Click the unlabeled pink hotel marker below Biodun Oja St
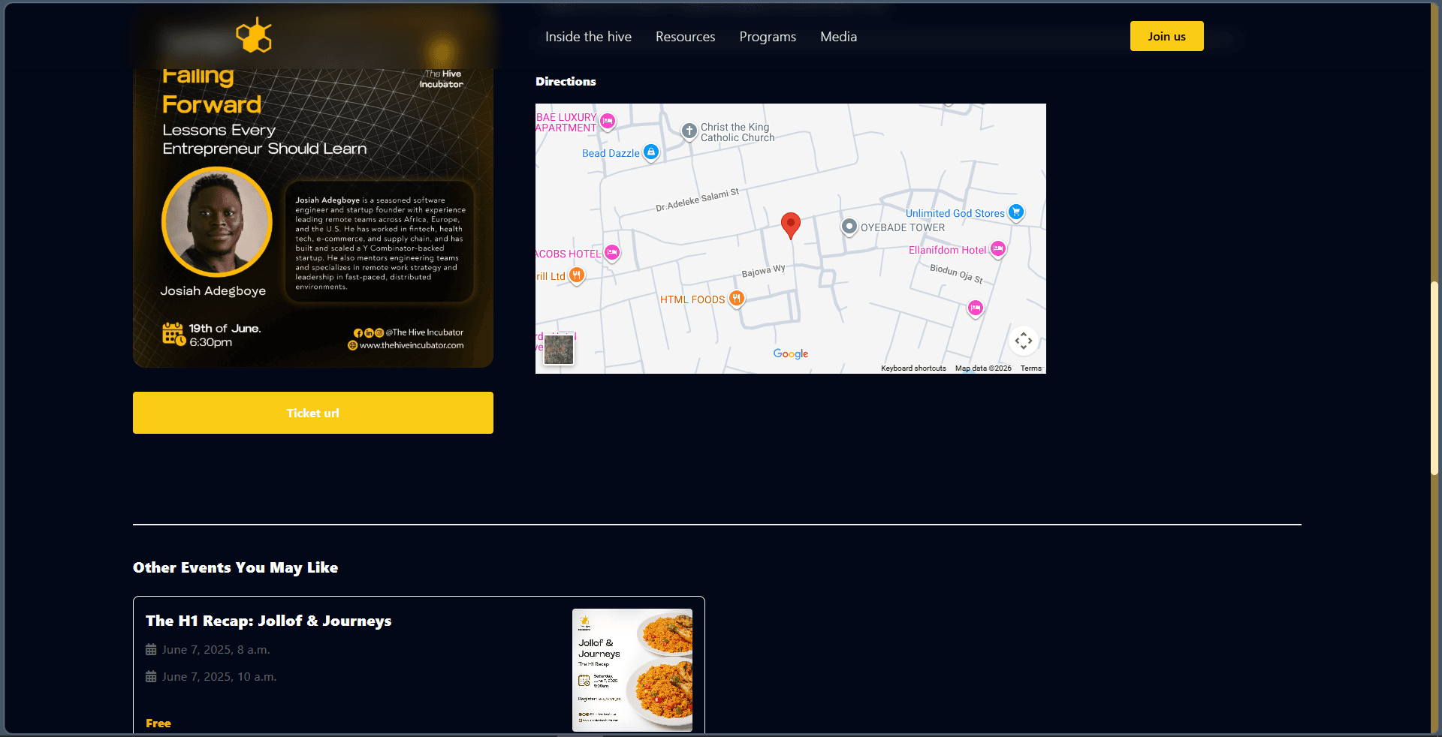Viewport: 1442px width, 737px height. 975,308
